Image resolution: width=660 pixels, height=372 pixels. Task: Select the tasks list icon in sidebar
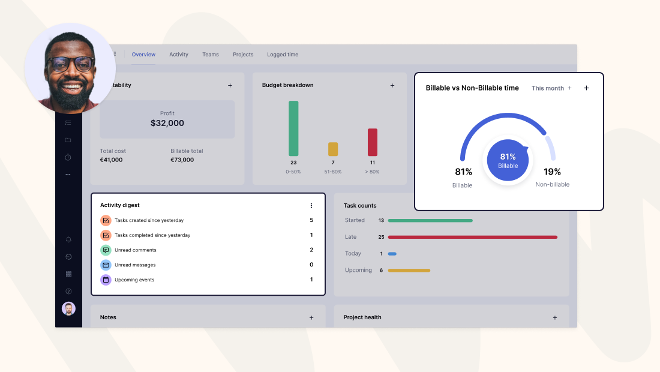tap(68, 122)
